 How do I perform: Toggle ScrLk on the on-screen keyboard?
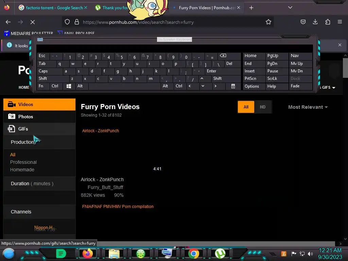(277, 79)
